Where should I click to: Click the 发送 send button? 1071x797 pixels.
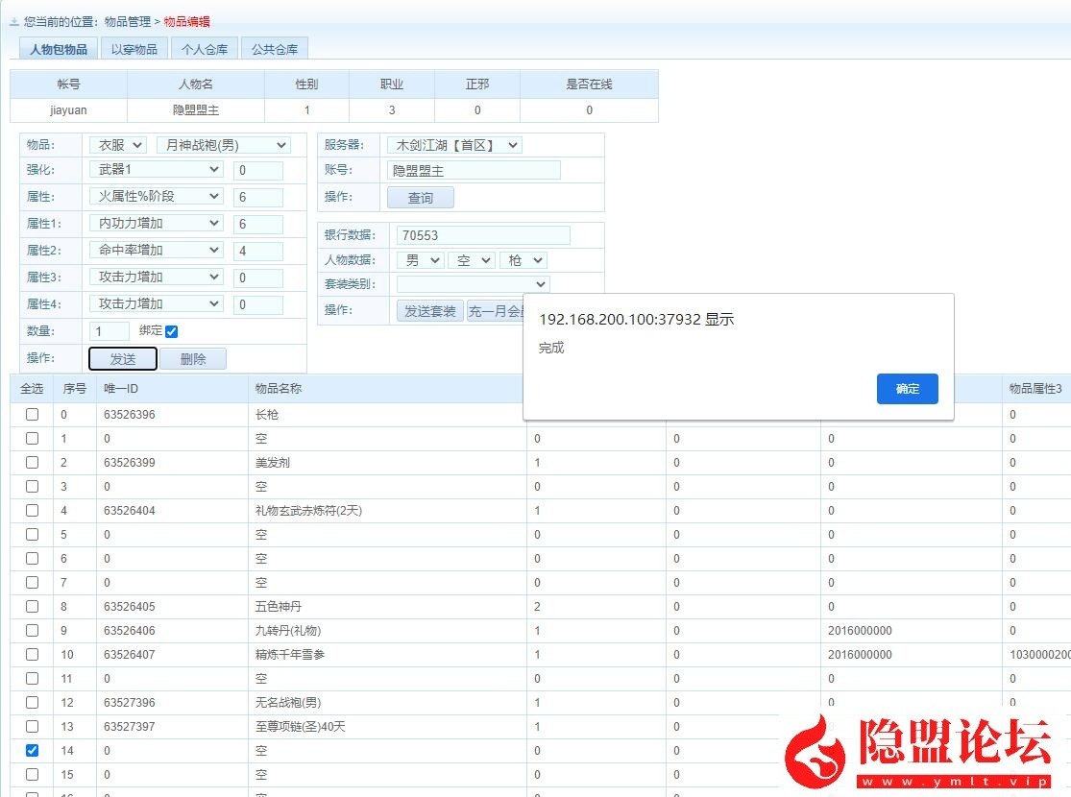coord(122,357)
